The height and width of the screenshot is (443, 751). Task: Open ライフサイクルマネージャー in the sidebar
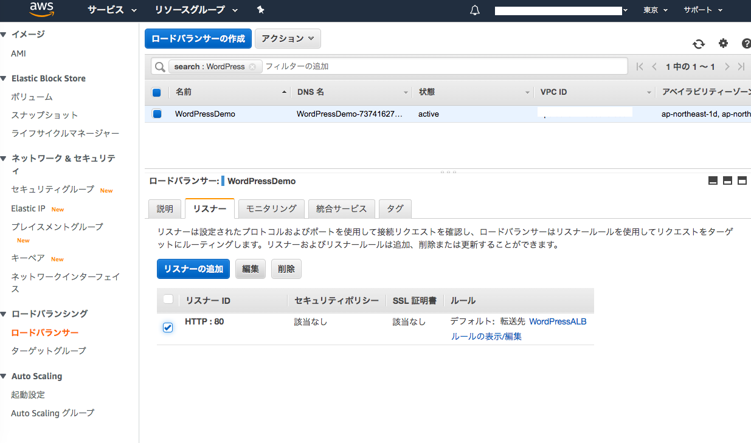point(65,133)
